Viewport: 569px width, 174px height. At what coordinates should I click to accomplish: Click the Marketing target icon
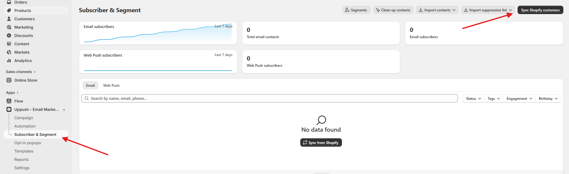pos(9,27)
